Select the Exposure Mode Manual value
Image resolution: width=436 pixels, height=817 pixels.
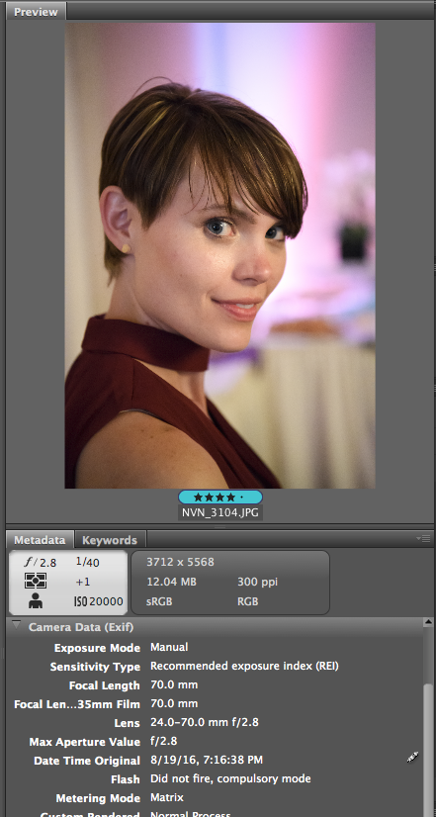(169, 647)
